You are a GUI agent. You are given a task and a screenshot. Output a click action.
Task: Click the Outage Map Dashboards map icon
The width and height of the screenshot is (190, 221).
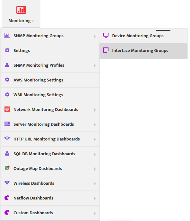pos(7,168)
